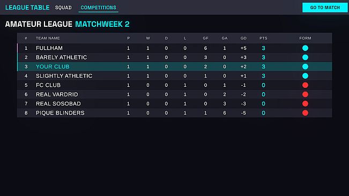The height and width of the screenshot is (196, 349).
Task: Click the Go To Match button
Action: [325, 7]
